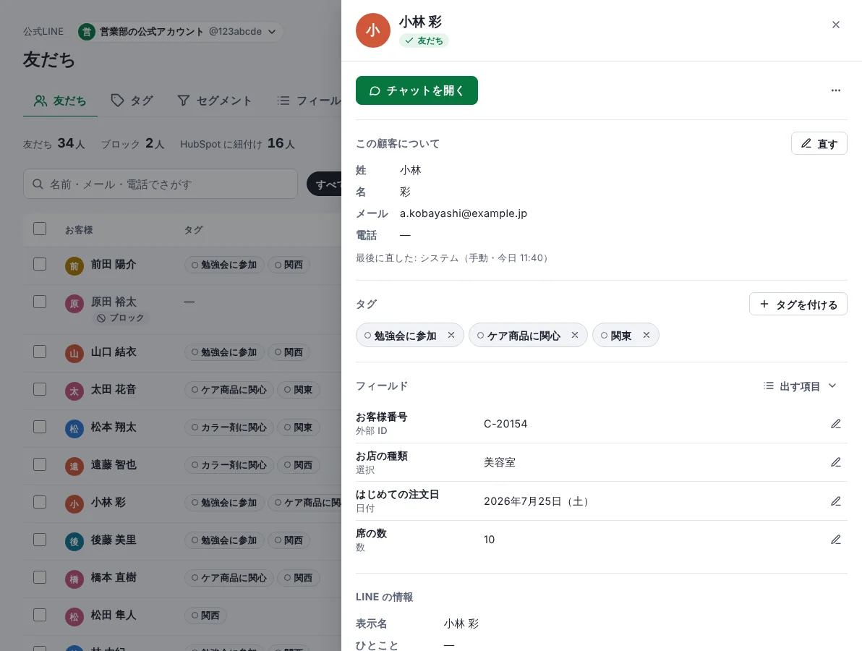Edit the お客様番号 field
Viewport: 862px width, 651px height.
point(836,423)
